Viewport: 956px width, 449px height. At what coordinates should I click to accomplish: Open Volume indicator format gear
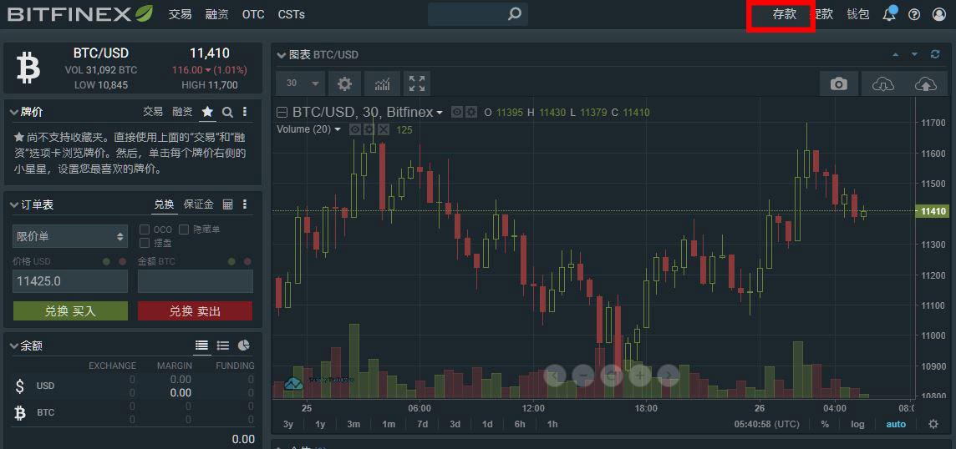[369, 129]
